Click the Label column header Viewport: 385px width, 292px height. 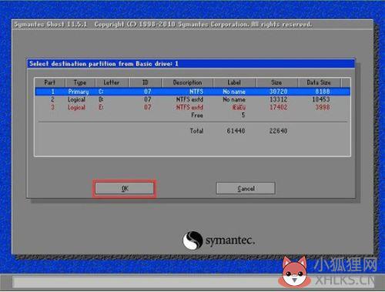click(x=234, y=82)
